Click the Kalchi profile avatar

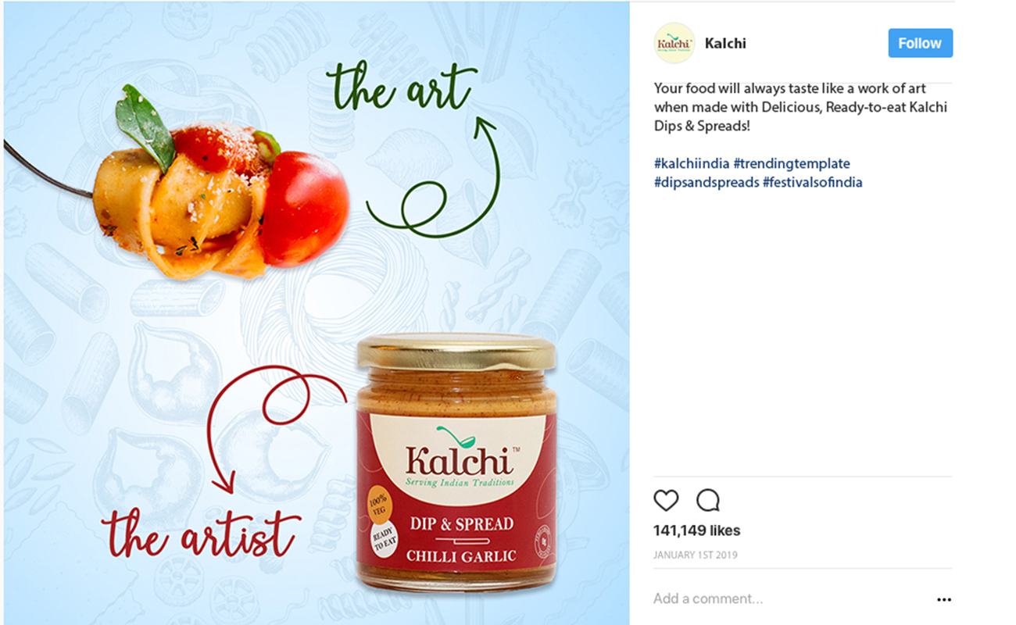click(x=674, y=43)
